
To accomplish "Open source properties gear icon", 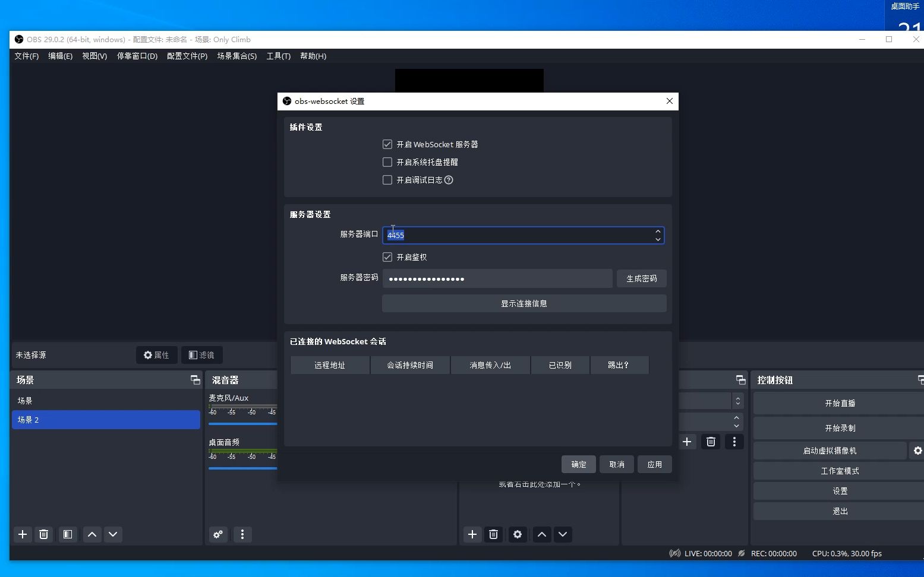I will pos(518,534).
